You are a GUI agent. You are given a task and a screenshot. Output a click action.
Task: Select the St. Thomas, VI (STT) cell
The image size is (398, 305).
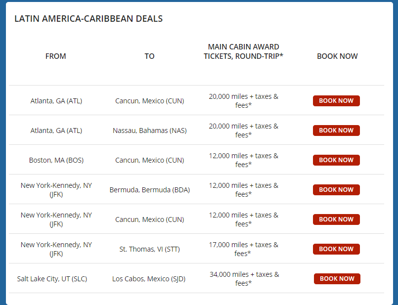149,249
